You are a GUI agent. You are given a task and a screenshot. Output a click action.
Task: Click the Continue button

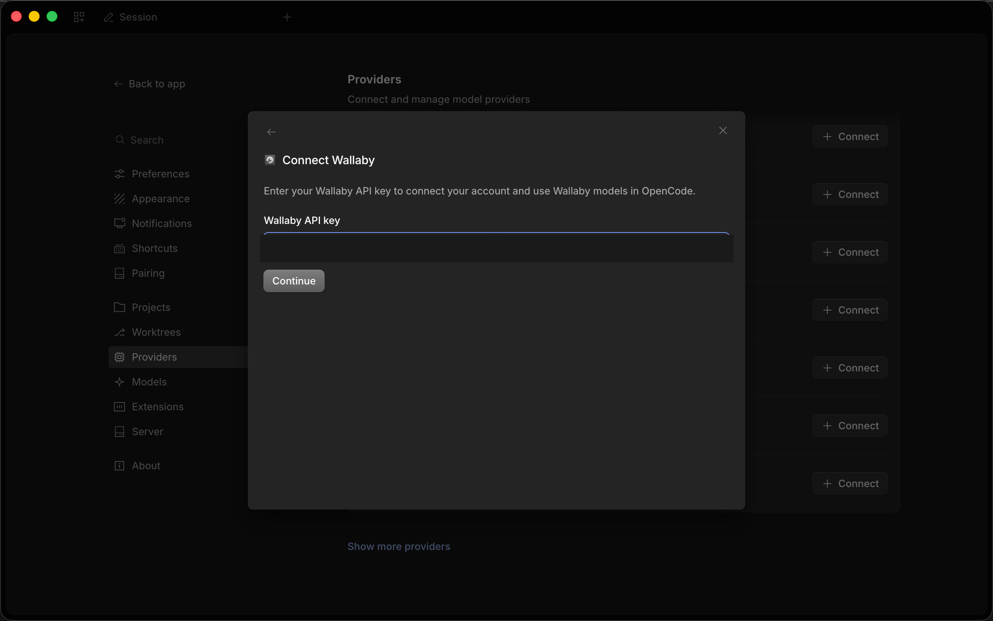click(x=294, y=281)
